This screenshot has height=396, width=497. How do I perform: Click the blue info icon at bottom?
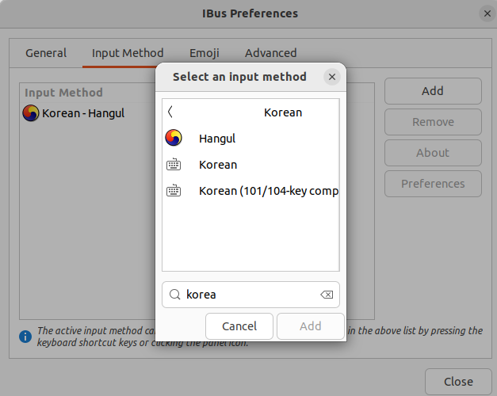25,337
